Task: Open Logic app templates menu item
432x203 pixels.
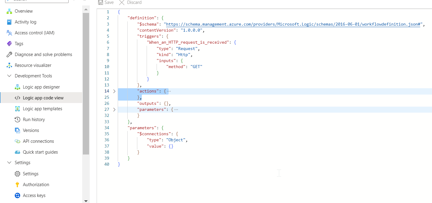Action: [42, 109]
